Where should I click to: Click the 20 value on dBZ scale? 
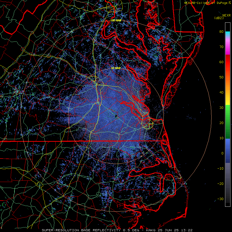(221, 123)
